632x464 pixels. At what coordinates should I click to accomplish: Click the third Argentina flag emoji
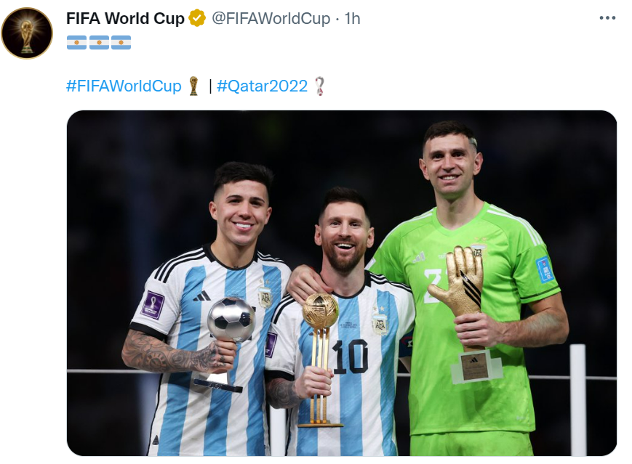pyautogui.click(x=121, y=42)
